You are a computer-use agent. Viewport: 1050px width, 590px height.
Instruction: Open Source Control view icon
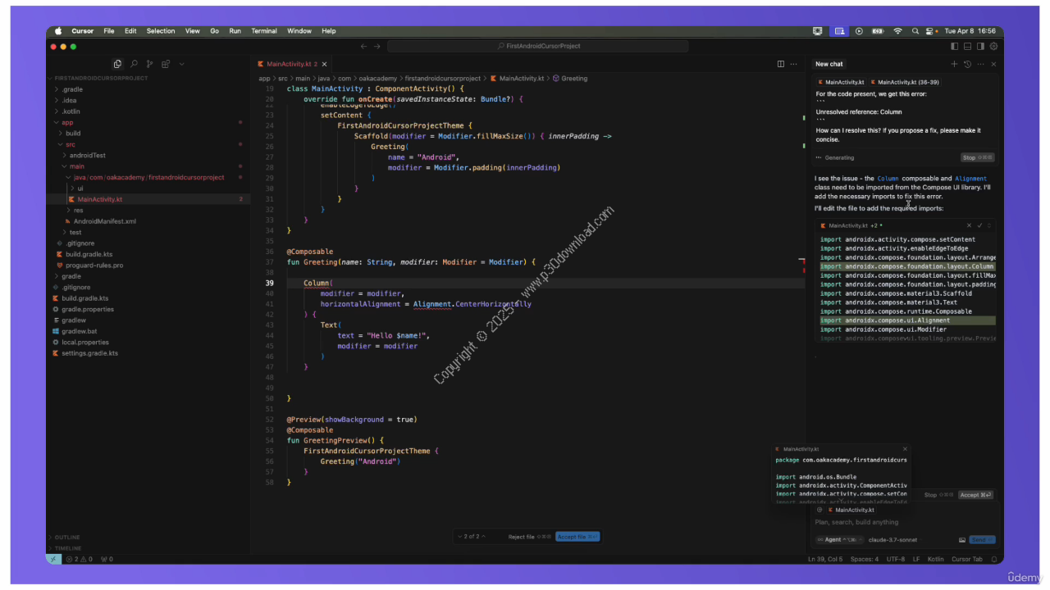149,64
